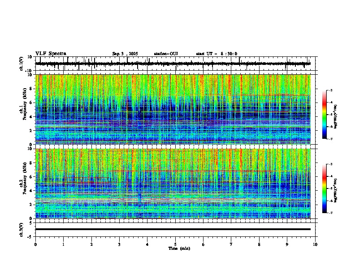Click the time axis tick label "8"
Image resolution: width=355 pixels, height=274 pixels.
[x=259, y=244]
